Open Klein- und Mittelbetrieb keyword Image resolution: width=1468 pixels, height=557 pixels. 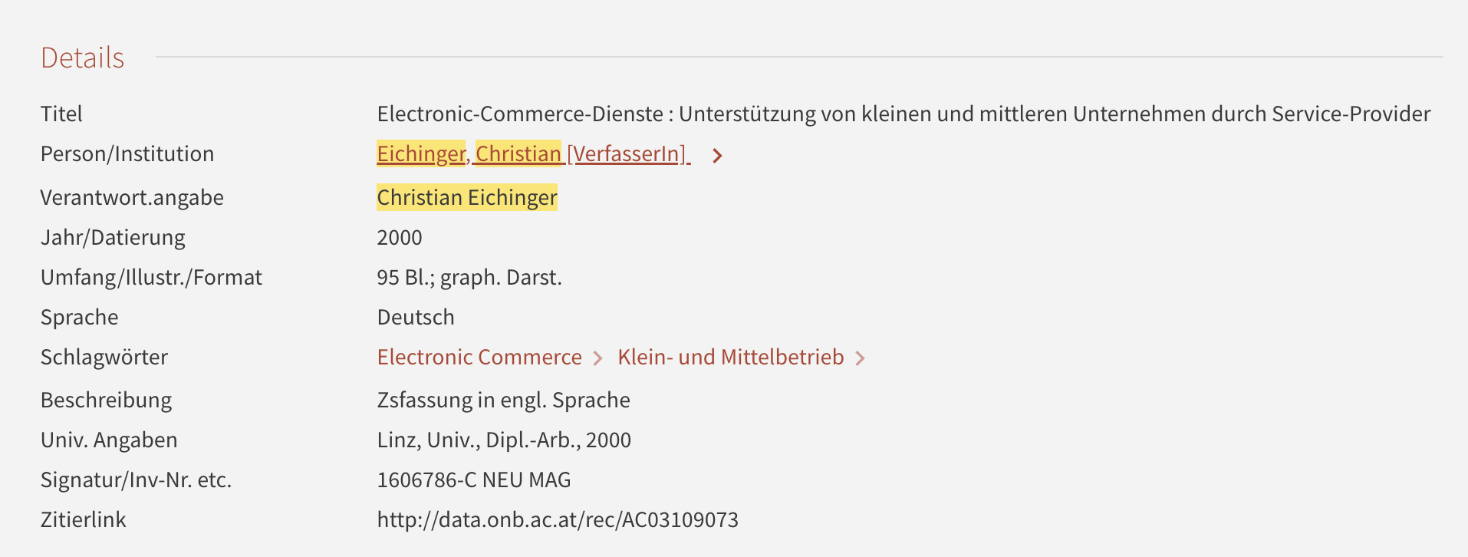731,357
